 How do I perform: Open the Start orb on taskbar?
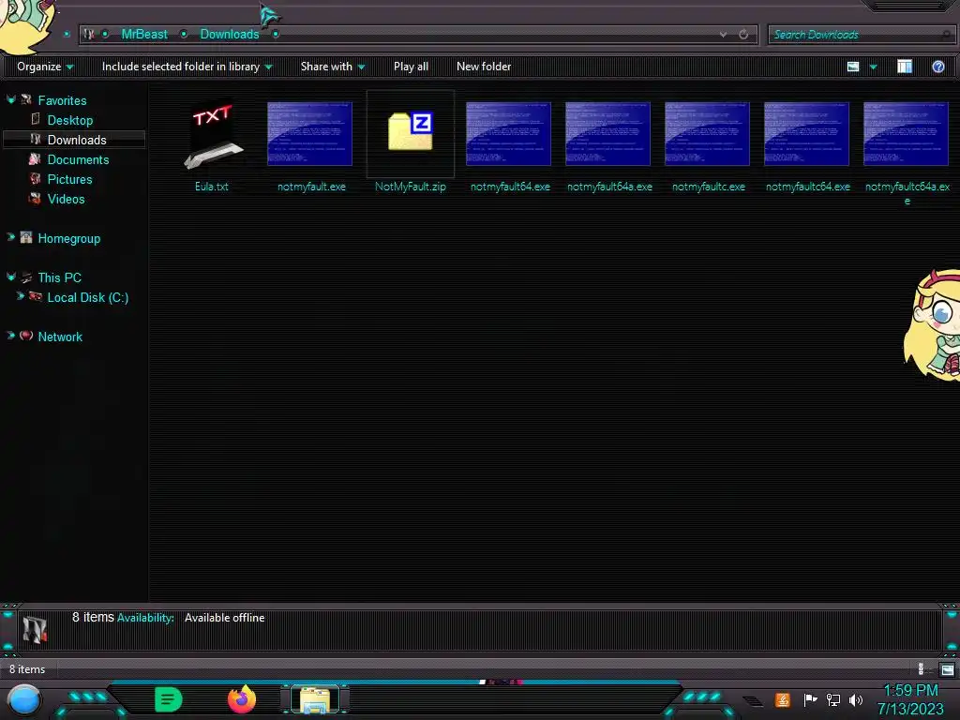click(x=23, y=699)
